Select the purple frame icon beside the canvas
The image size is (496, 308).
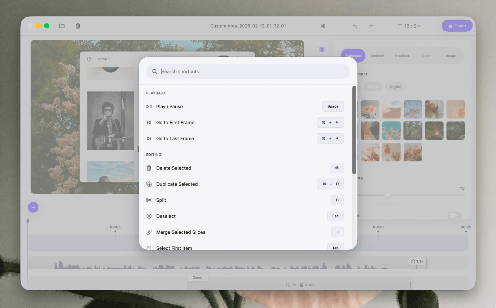[322, 49]
